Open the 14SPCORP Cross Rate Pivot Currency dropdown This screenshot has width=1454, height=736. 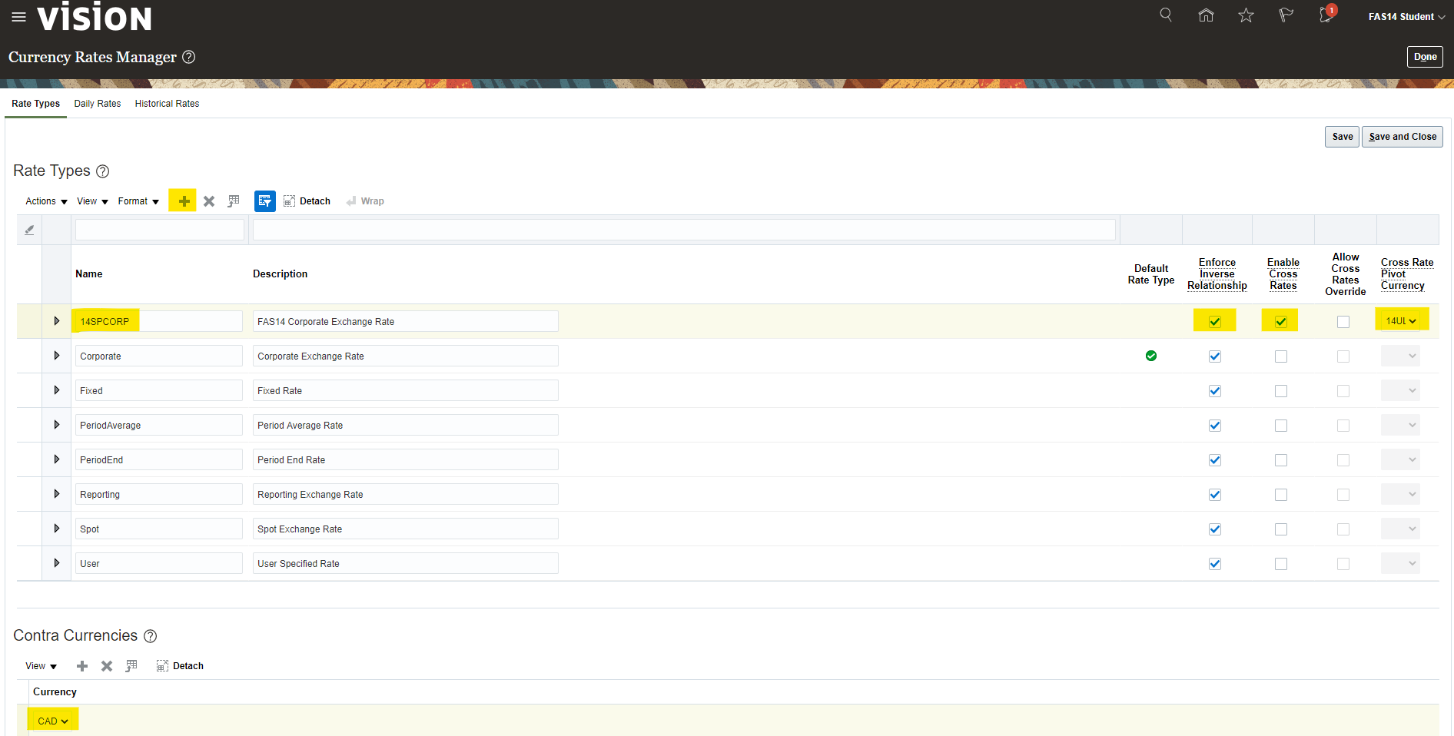point(1401,321)
